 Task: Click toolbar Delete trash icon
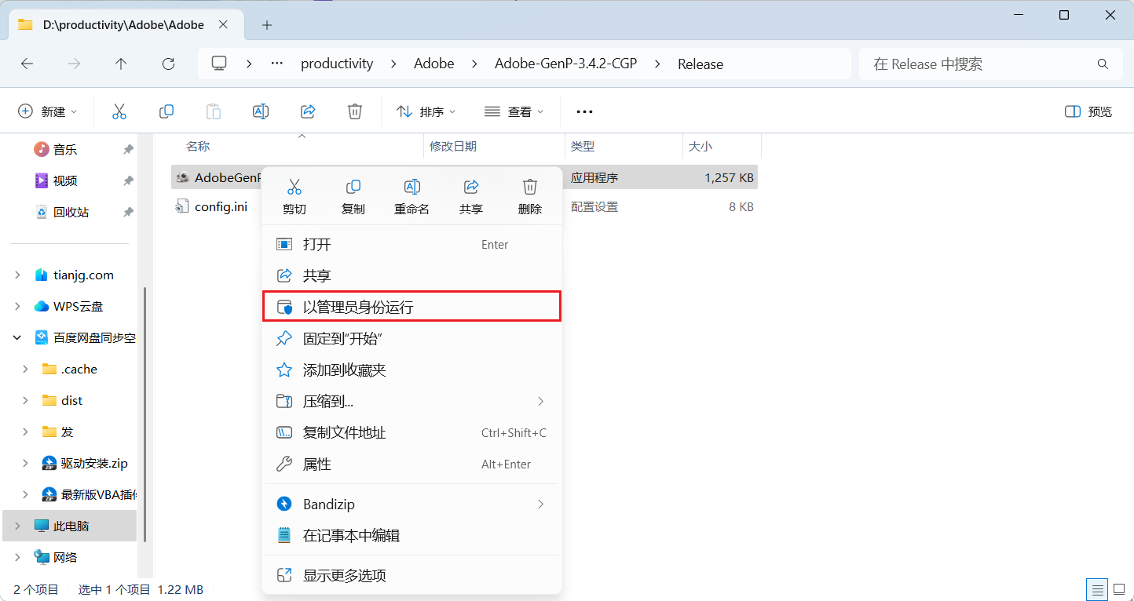355,111
